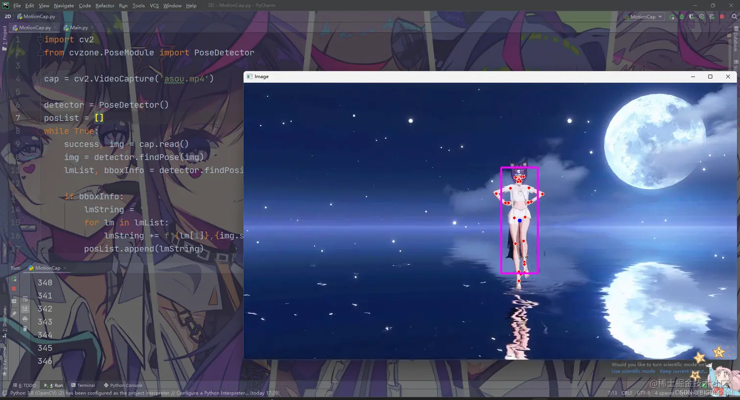Open the Structure tool window

pos(4,322)
